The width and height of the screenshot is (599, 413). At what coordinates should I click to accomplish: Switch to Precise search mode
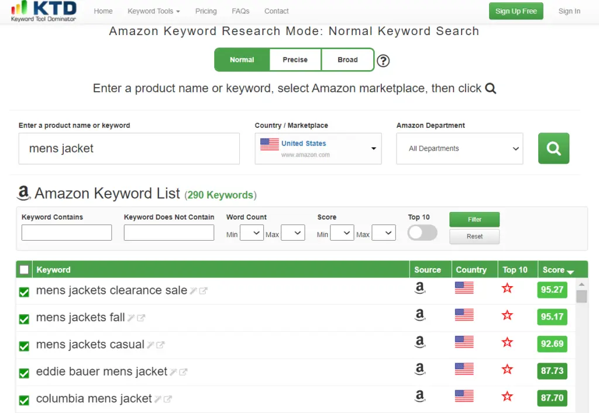pyautogui.click(x=295, y=60)
